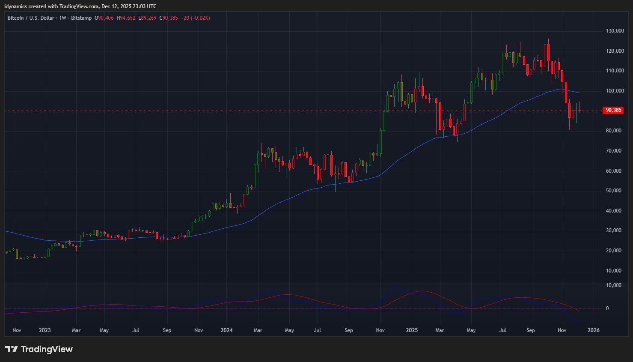
Task: Click the chart attribution header text
Action: [x=80, y=6]
